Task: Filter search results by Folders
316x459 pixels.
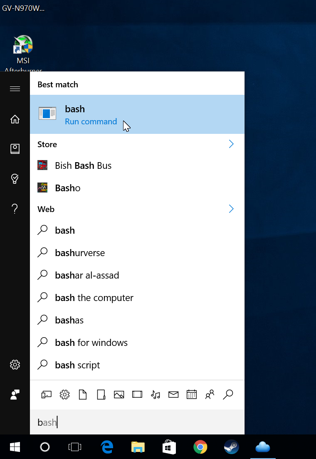Action: [x=101, y=395]
